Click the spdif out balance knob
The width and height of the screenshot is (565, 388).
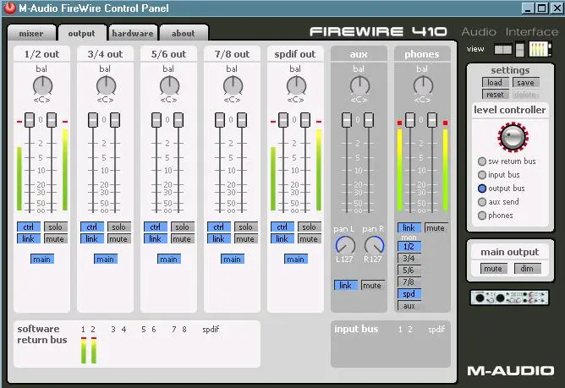coord(296,86)
